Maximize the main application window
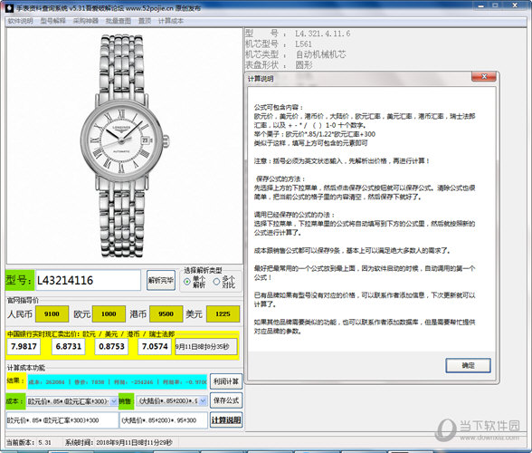The height and width of the screenshot is (453, 532). pos(495,5)
